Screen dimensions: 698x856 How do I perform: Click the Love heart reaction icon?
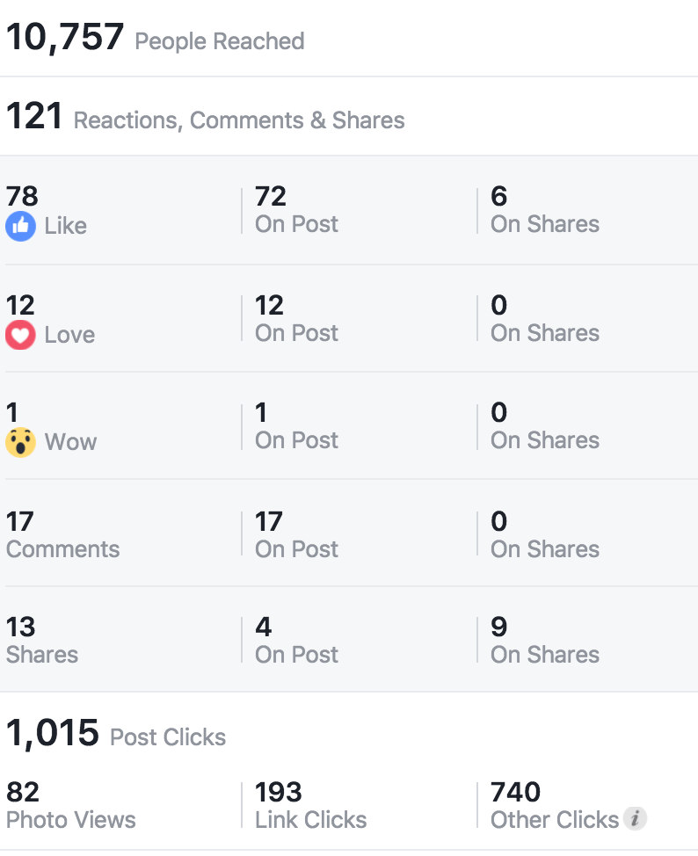pos(19,334)
